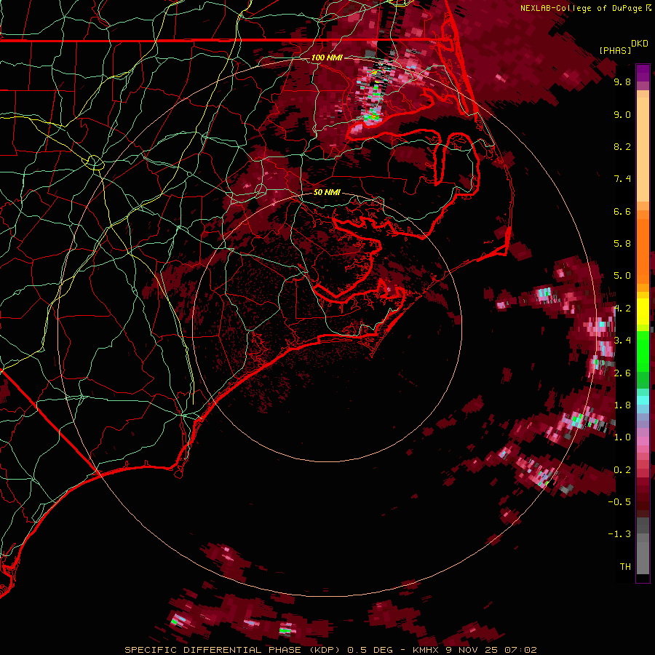This screenshot has width=655, height=655.
Task: Click the 100 NMI range ring label
Action: click(327, 57)
